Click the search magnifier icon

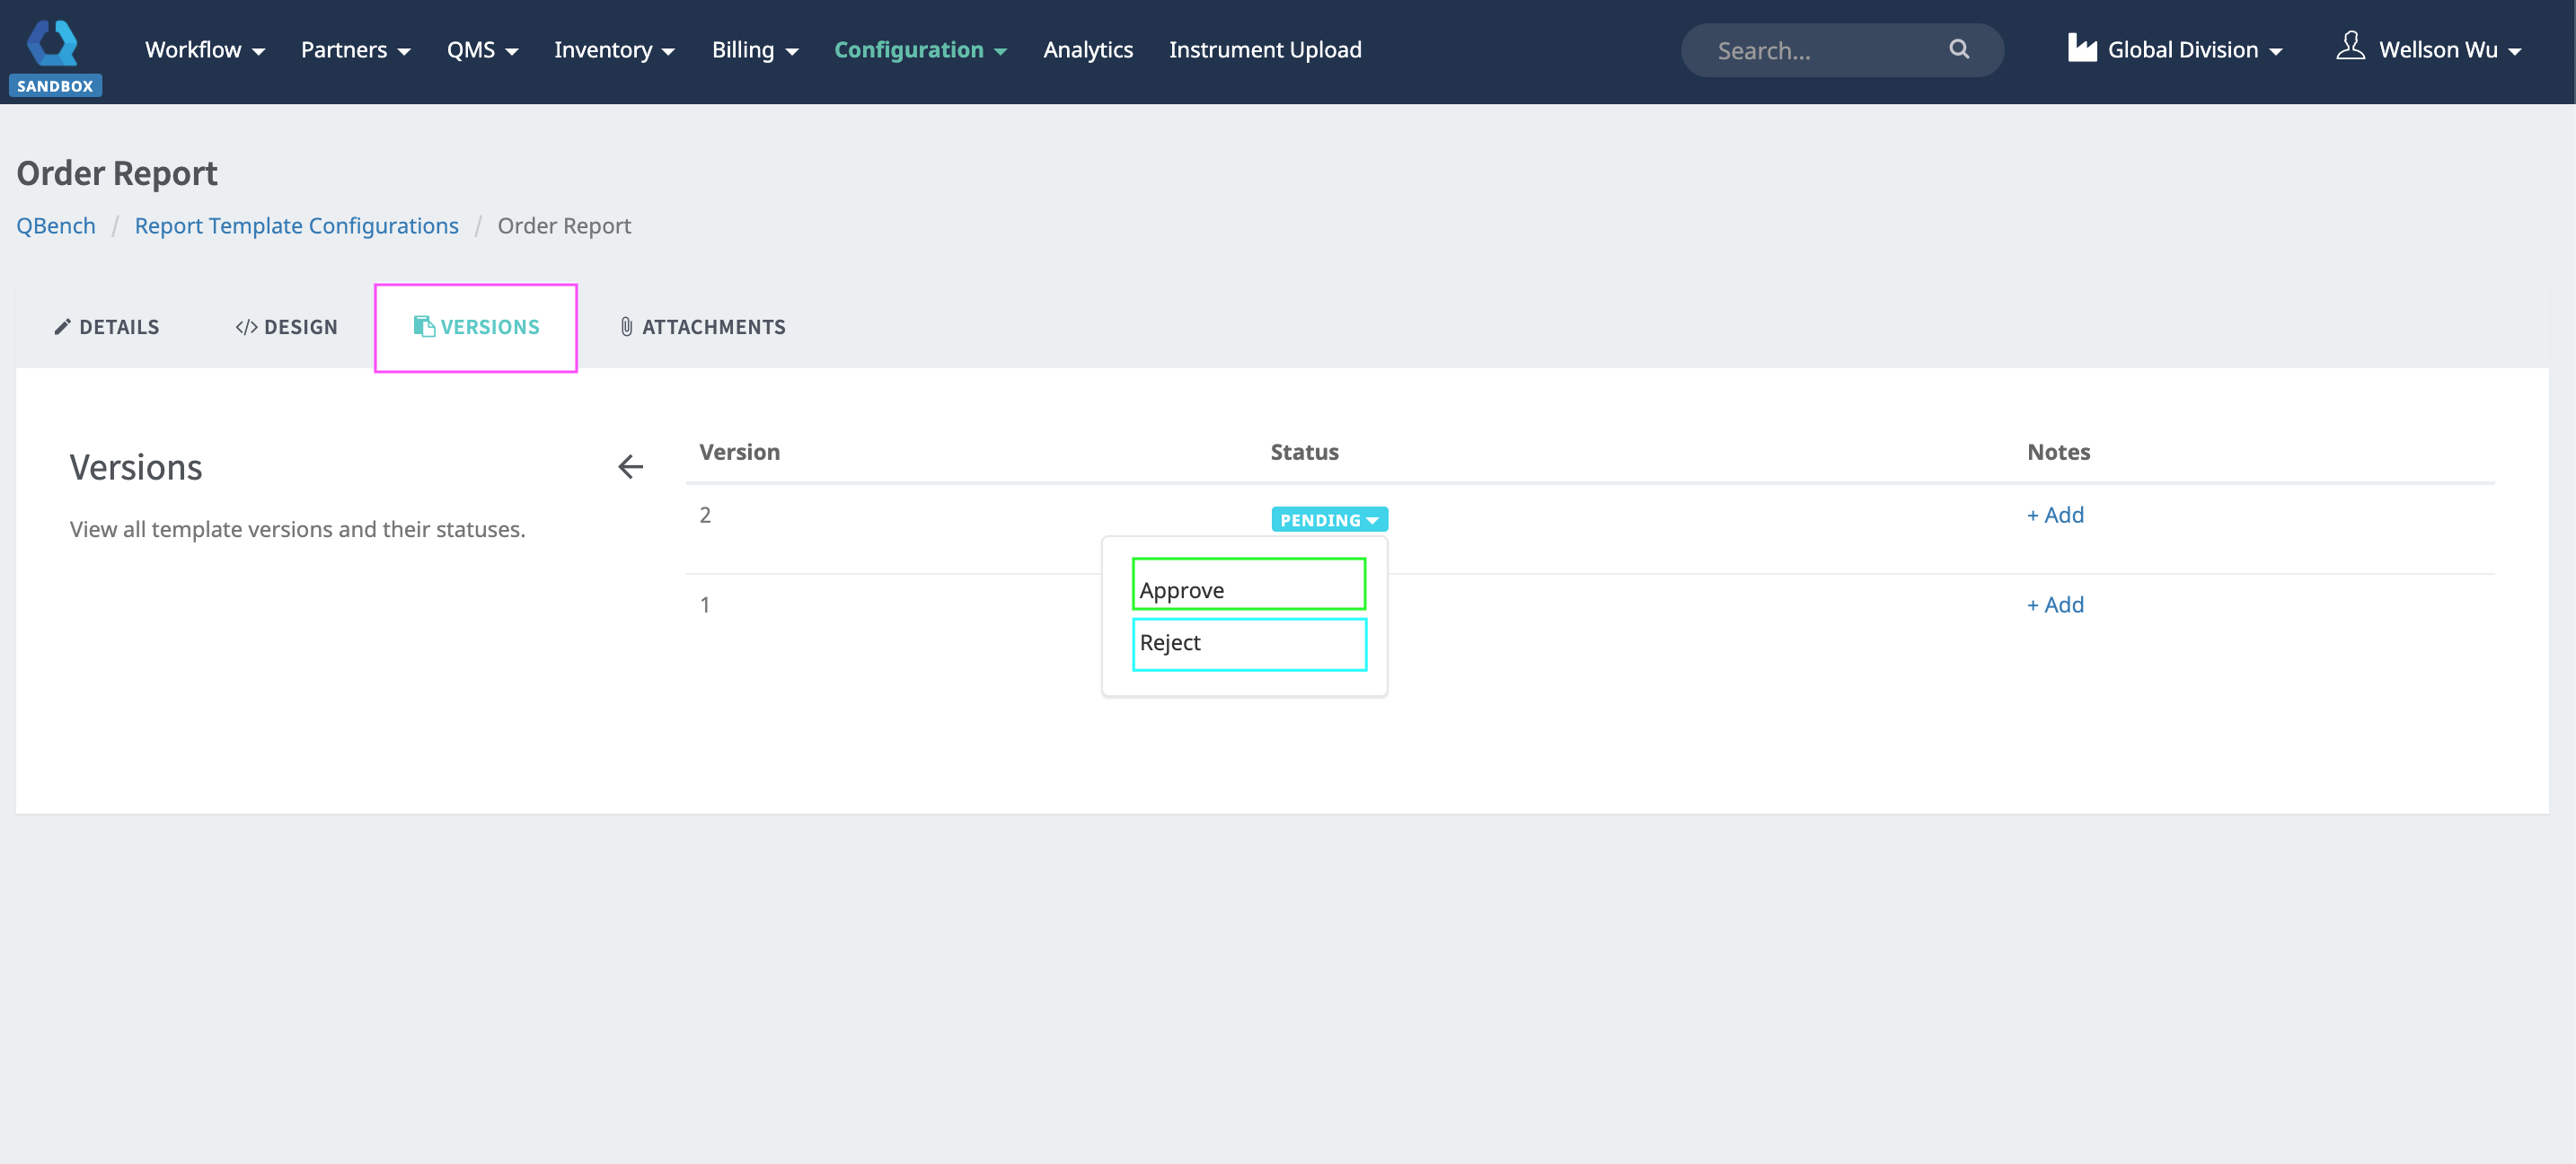tap(1958, 49)
